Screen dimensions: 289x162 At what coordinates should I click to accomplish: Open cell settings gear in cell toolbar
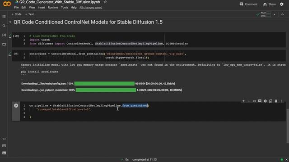[x=265, y=101]
